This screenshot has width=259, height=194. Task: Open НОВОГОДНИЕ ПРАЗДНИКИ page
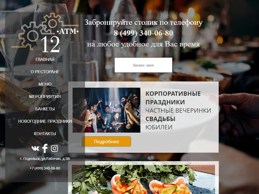click(45, 121)
